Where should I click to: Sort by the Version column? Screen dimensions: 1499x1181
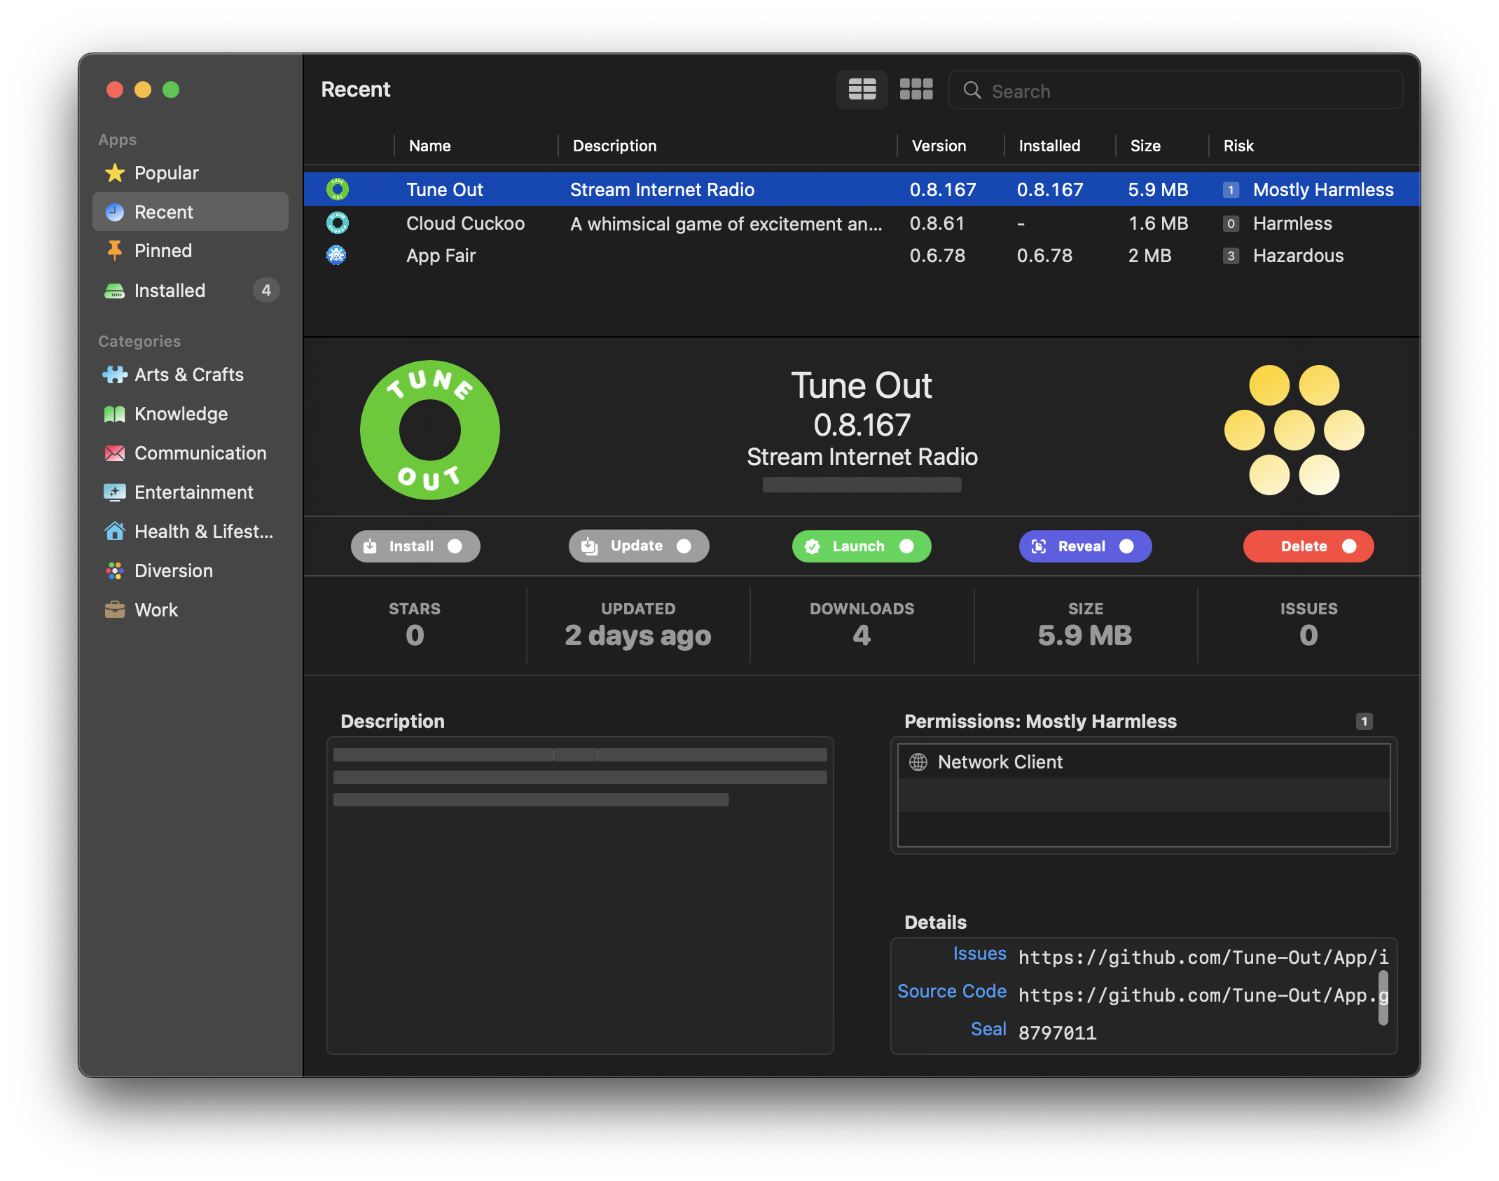click(951, 146)
